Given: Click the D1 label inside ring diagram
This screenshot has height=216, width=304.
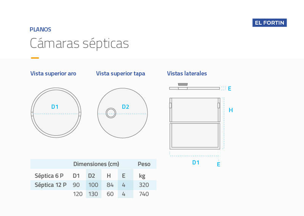Looking at the screenshot, I should 55,107.
